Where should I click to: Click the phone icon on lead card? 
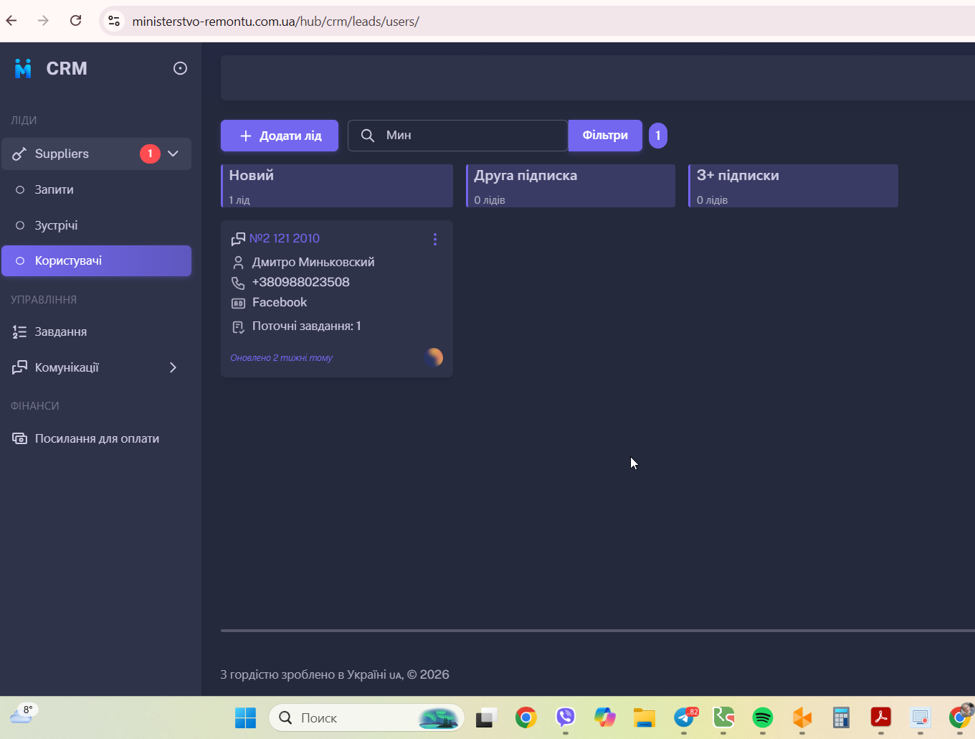click(x=238, y=283)
